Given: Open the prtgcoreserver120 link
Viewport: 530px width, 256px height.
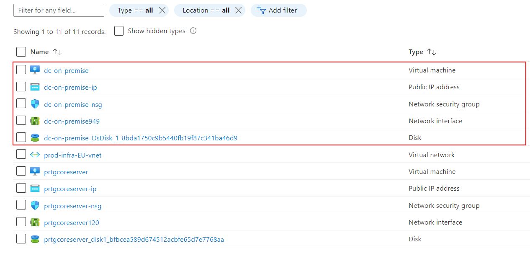Looking at the screenshot, I should pyautogui.click(x=72, y=222).
